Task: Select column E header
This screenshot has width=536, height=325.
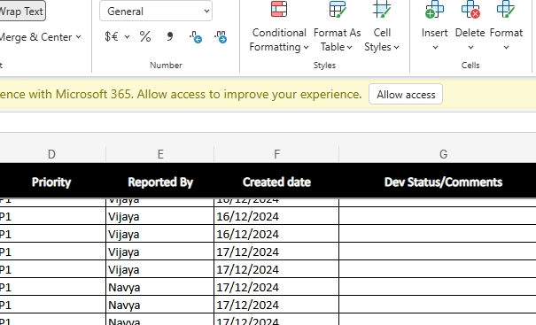Action: (160, 154)
